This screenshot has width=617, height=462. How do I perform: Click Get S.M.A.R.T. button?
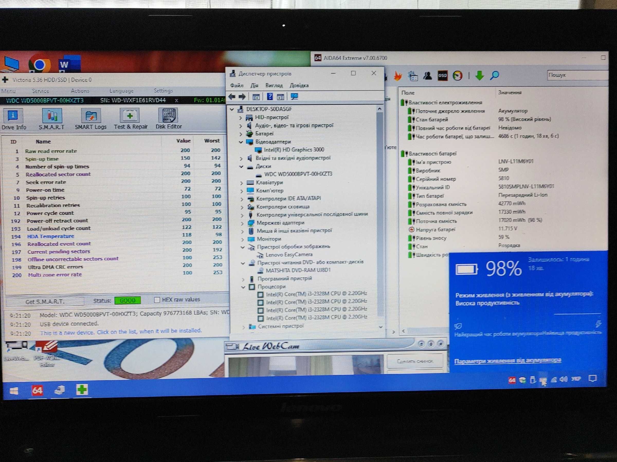click(x=45, y=301)
